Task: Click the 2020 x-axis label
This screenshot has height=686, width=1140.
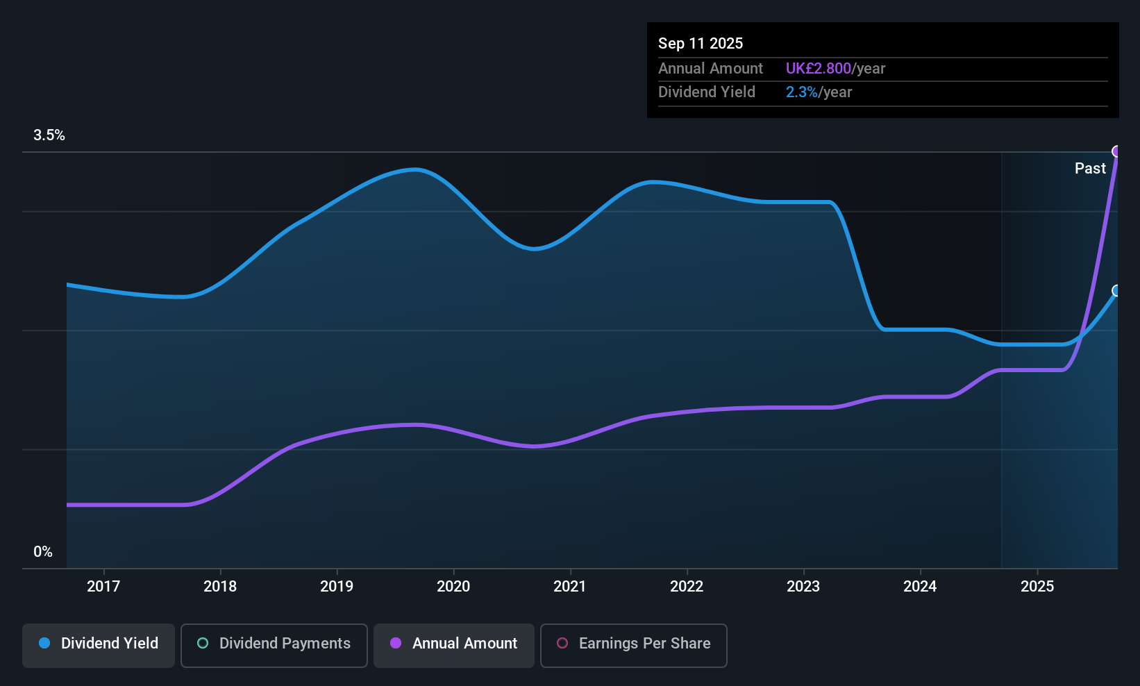Action: click(453, 587)
